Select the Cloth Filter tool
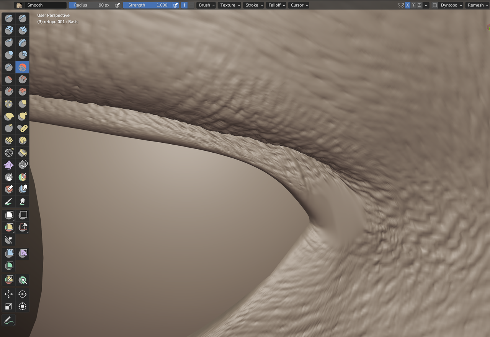The width and height of the screenshot is (490, 337). pos(22,253)
